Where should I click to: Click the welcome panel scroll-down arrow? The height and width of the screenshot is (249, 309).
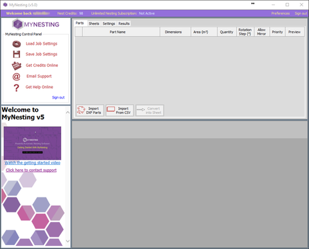coord(68,241)
